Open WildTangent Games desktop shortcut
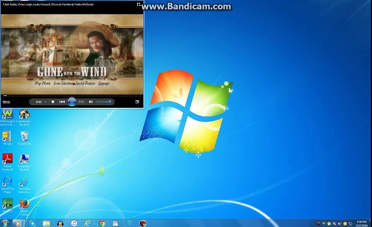The image size is (372, 227). coord(8,117)
